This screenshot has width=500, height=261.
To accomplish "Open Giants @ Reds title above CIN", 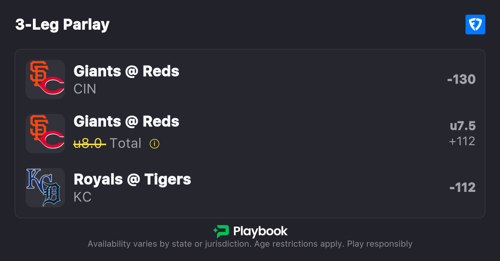I will (126, 71).
